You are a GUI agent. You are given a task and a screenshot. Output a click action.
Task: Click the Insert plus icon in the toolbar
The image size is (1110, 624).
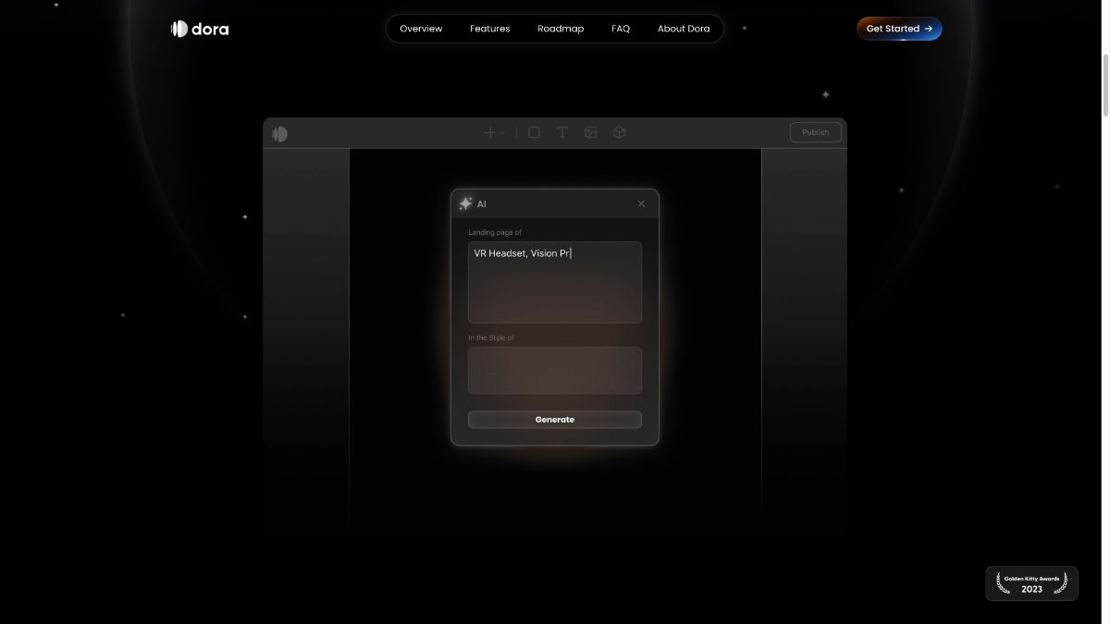(490, 132)
